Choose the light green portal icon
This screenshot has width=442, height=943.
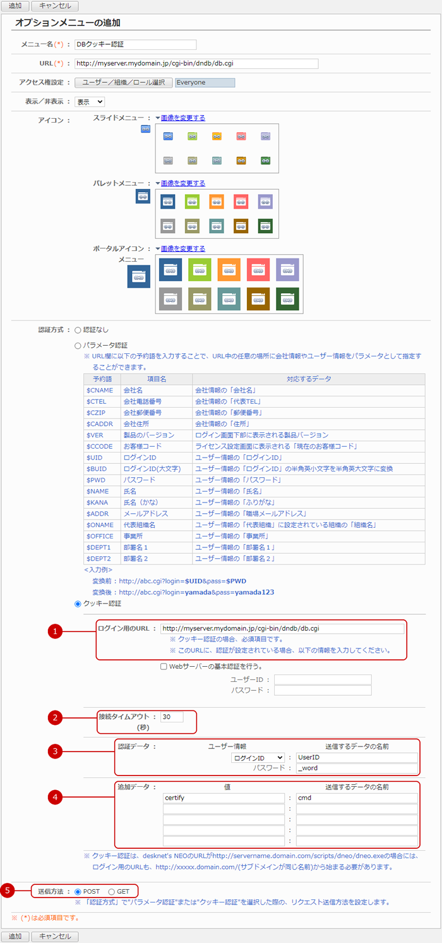click(x=200, y=270)
